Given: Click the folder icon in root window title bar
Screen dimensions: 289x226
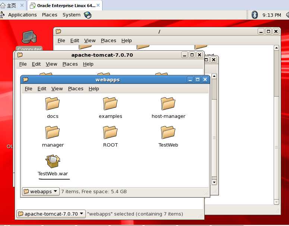Looking at the screenshot, I should tap(58, 31).
